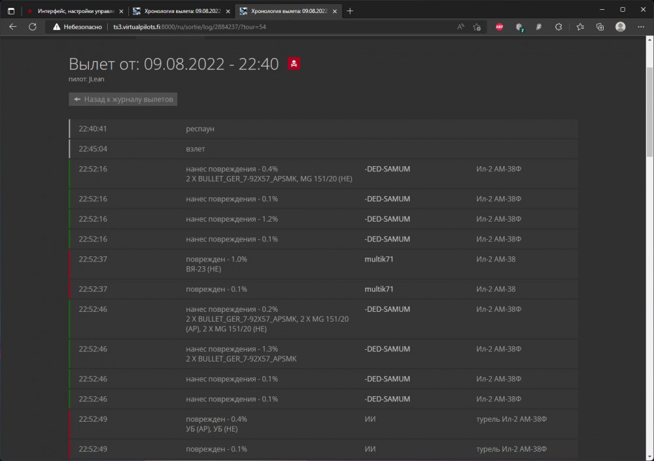The width and height of the screenshot is (654, 461).
Task: Open the Favorites list
Action: 580,27
